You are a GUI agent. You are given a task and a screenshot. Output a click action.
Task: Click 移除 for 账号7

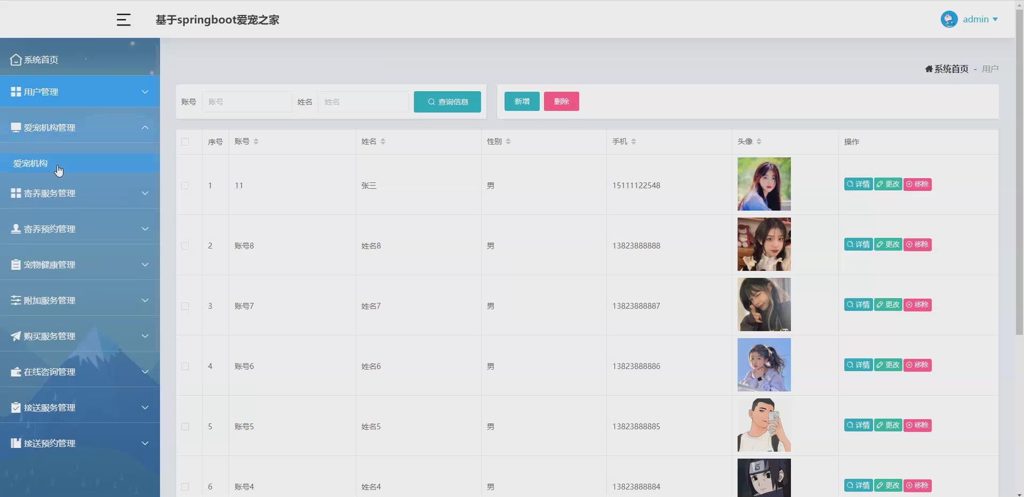pyautogui.click(x=917, y=304)
